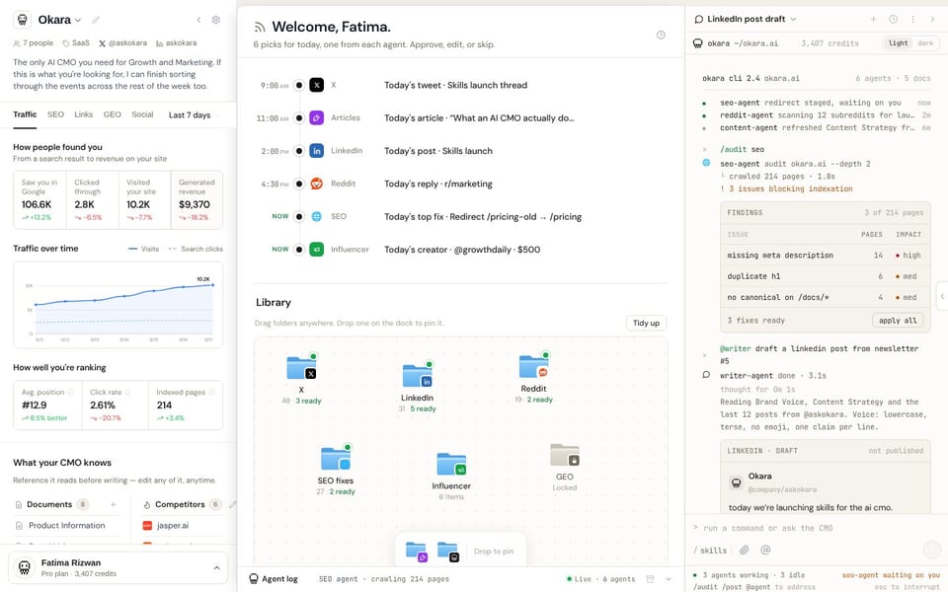Screen dimensions: 948x592
Task: Switch to the Social tab
Action: [142, 114]
